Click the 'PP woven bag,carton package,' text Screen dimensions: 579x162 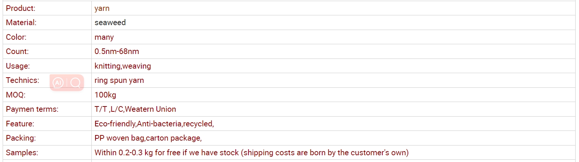pyautogui.click(x=148, y=138)
